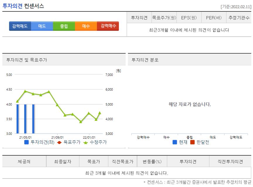Click the 매수 rating segment

tap(86, 26)
